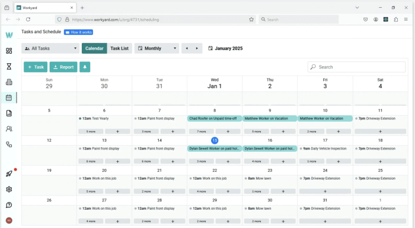Open 9am Daily Vehicle Inspection task
The image size is (415, 228).
click(x=323, y=149)
